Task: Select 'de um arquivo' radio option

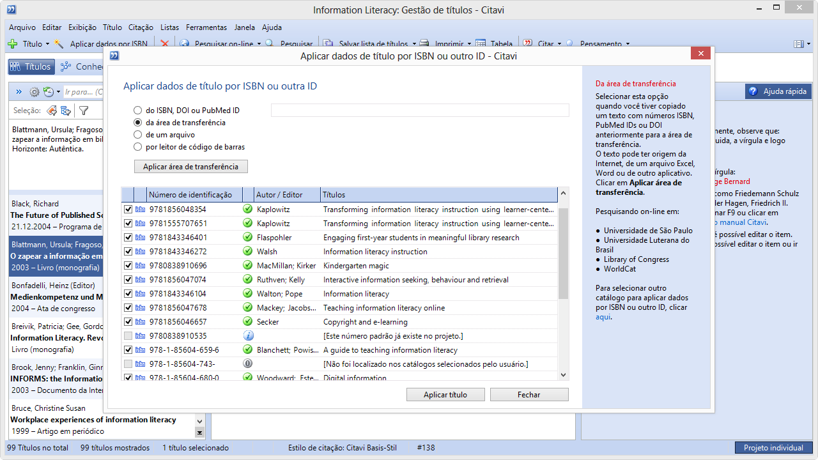Action: (x=137, y=135)
